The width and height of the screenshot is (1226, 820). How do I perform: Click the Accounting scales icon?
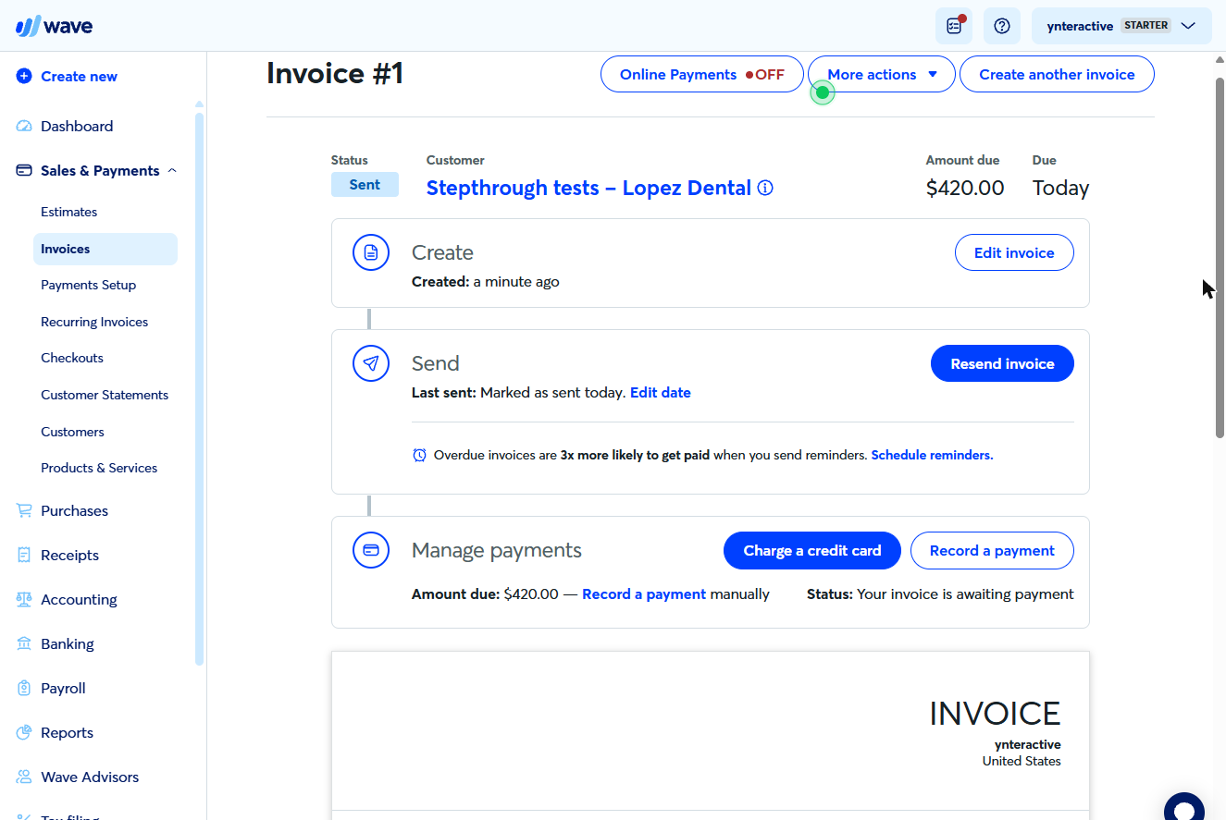click(x=24, y=600)
